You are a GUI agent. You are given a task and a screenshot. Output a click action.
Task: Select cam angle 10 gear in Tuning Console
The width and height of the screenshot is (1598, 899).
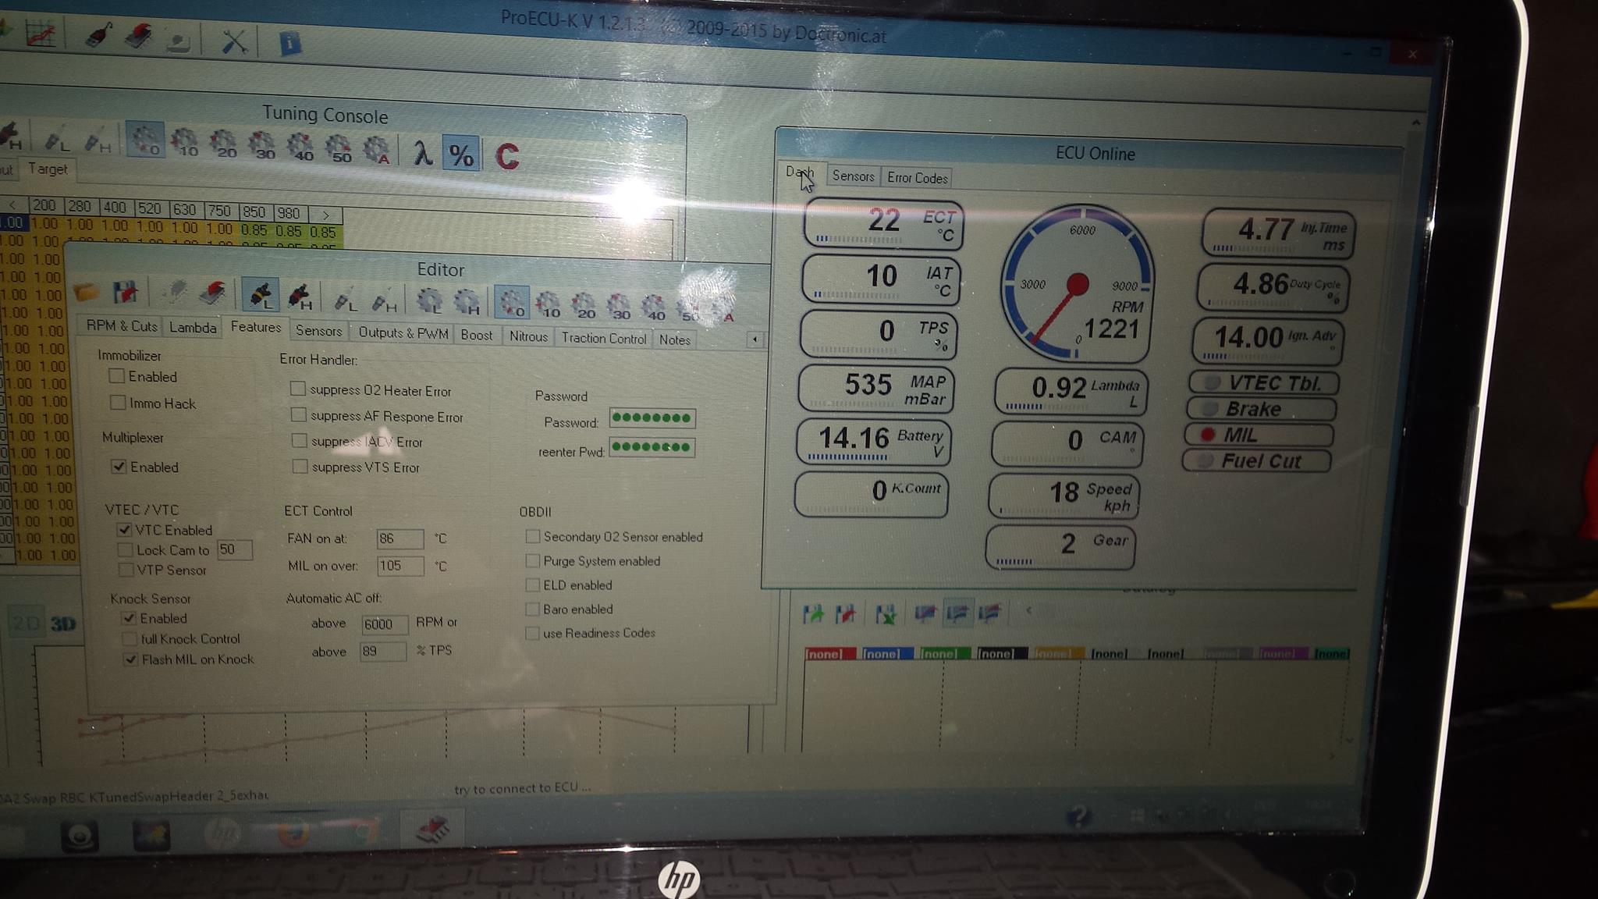[x=185, y=143]
